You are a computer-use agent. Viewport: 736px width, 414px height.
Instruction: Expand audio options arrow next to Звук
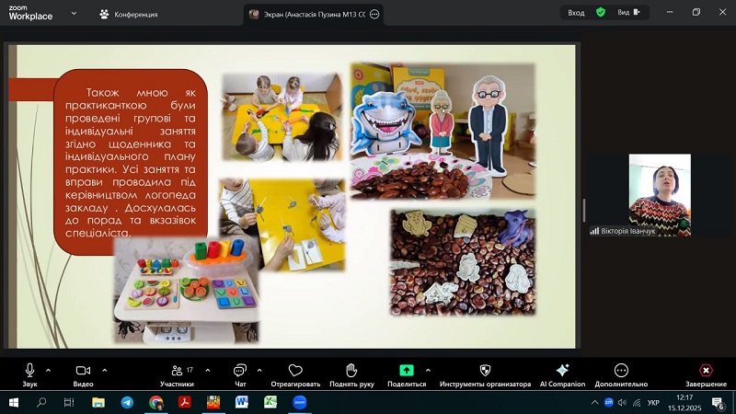[48, 370]
